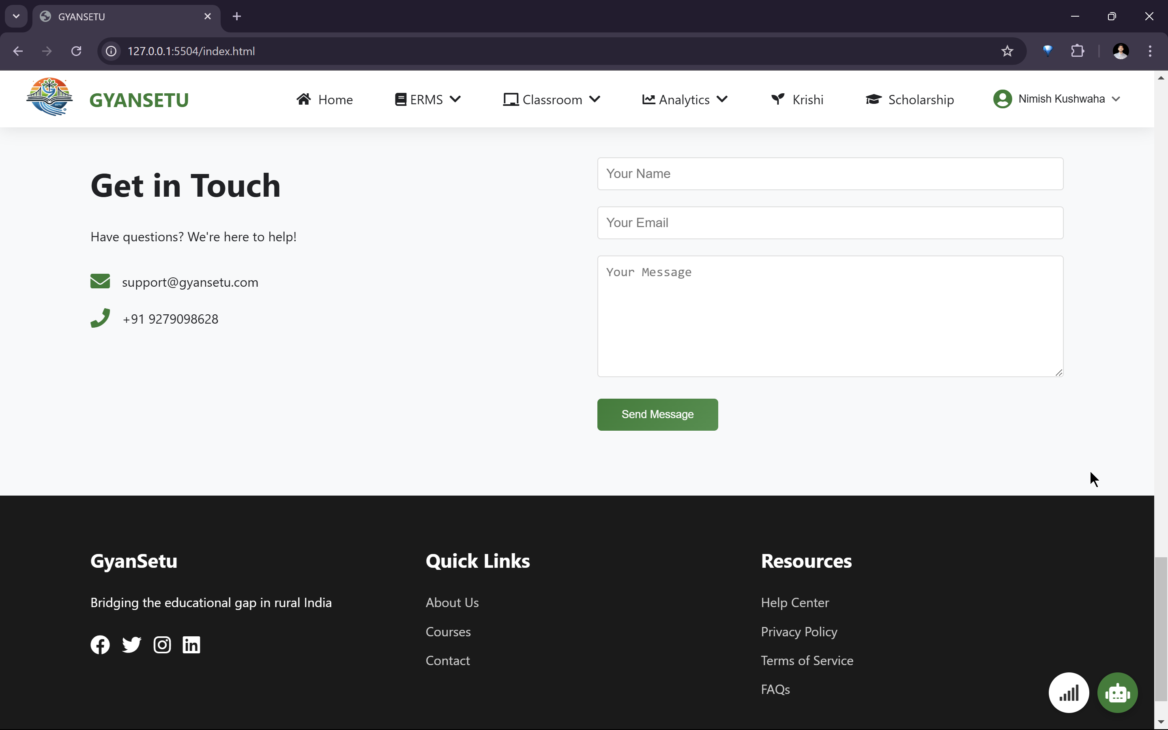The width and height of the screenshot is (1168, 730).
Task: Open the Instagram social icon
Action: click(x=162, y=644)
